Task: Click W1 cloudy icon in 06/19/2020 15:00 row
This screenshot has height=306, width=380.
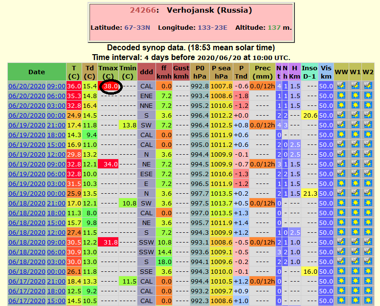Action: click(x=355, y=144)
